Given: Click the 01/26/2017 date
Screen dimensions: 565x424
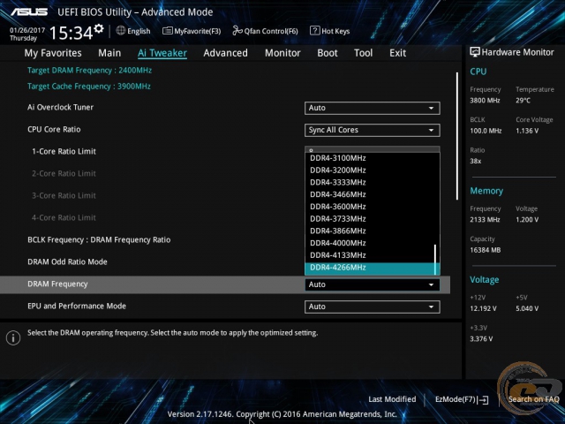Looking at the screenshot, I should tap(27, 30).
